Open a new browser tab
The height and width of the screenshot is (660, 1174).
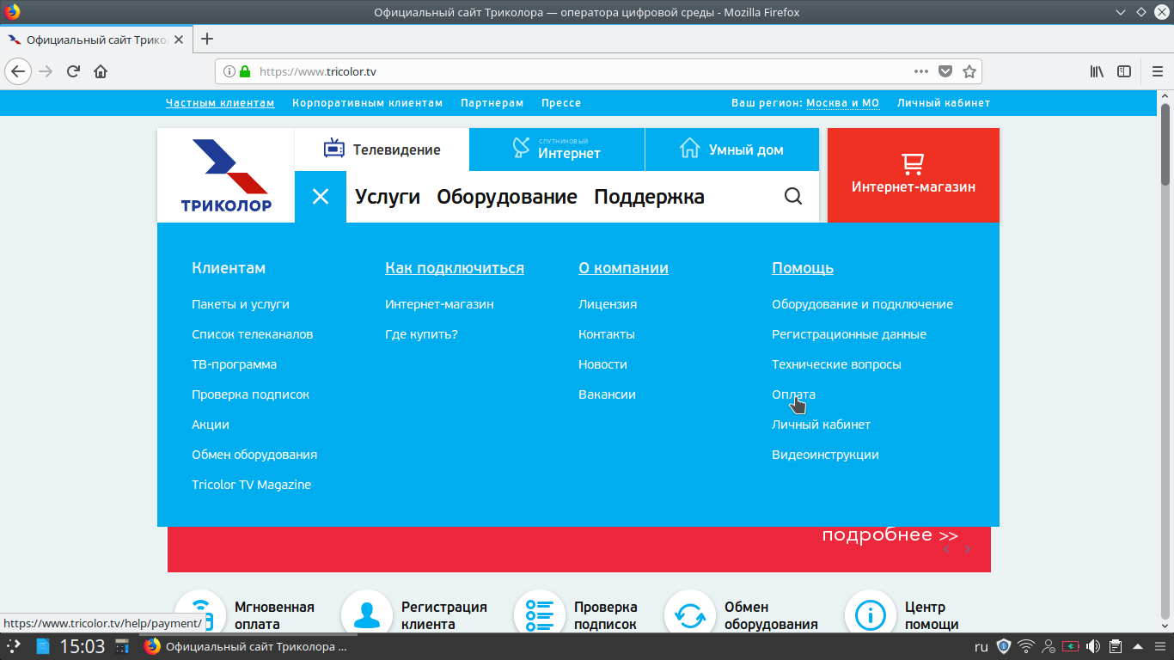(207, 39)
